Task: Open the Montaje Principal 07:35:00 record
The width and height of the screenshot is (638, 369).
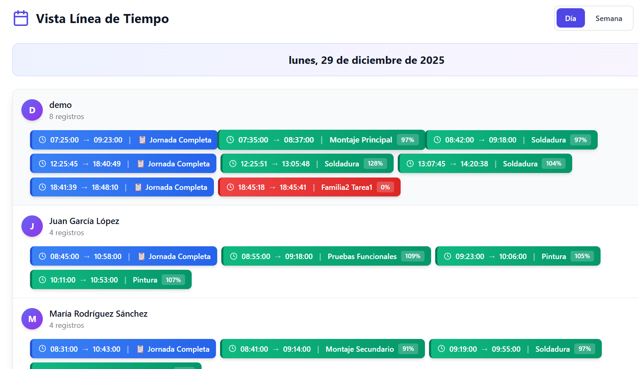Action: click(x=321, y=140)
